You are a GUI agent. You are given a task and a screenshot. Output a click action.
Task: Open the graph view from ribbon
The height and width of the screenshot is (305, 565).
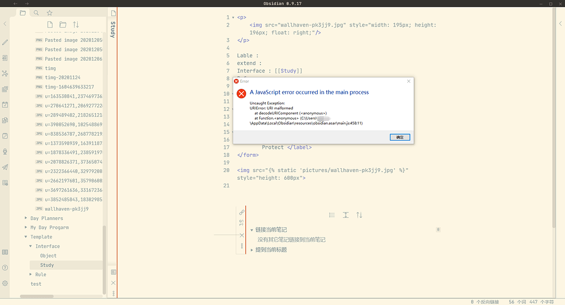point(5,73)
